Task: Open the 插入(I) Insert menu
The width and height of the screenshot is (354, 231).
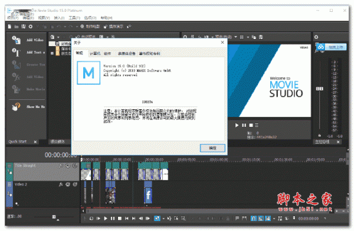Action: pyautogui.click(x=59, y=18)
